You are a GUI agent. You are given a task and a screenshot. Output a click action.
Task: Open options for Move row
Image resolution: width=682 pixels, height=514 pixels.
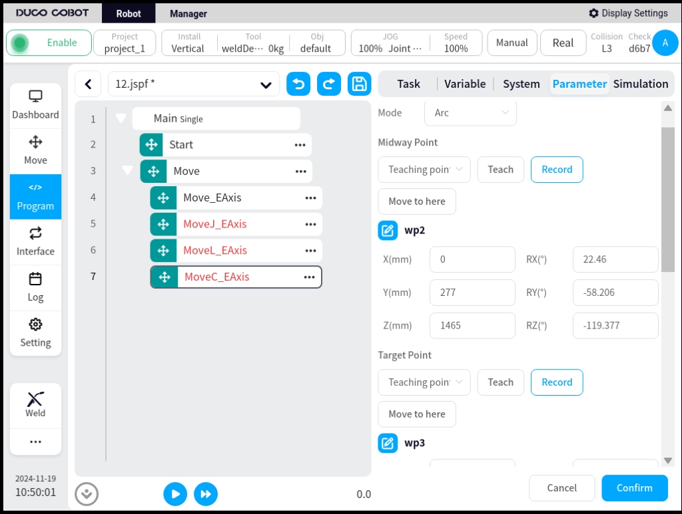[301, 172]
